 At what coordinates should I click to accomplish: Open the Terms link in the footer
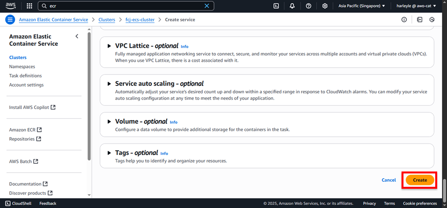(x=389, y=203)
